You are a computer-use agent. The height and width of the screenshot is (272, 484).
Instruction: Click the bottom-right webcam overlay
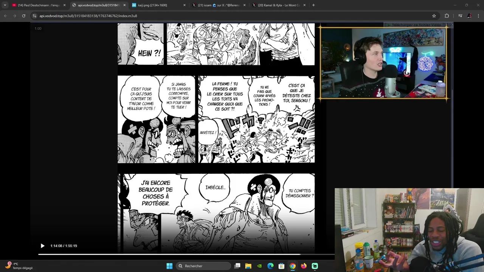point(409,230)
